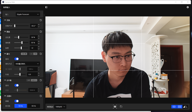Image resolution: width=192 pixels, height=112 pixels.
Task: Open the captures folder icon
Action: pos(121,107)
